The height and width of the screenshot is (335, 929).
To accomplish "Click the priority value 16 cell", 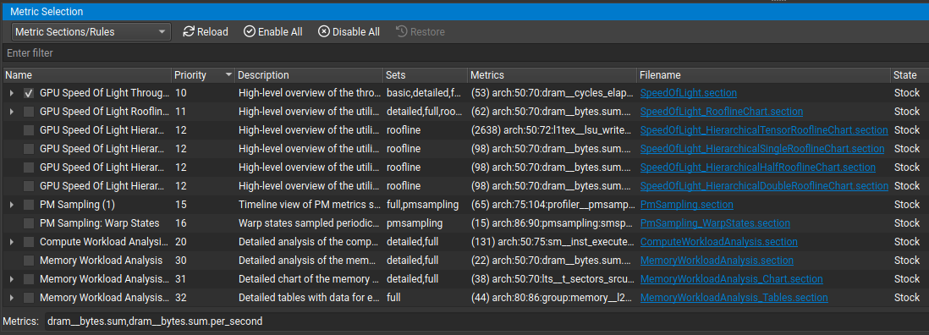I will [x=181, y=223].
